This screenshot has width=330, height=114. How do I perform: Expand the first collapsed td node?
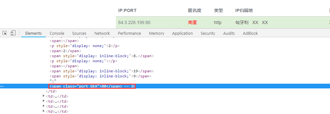[44, 96]
